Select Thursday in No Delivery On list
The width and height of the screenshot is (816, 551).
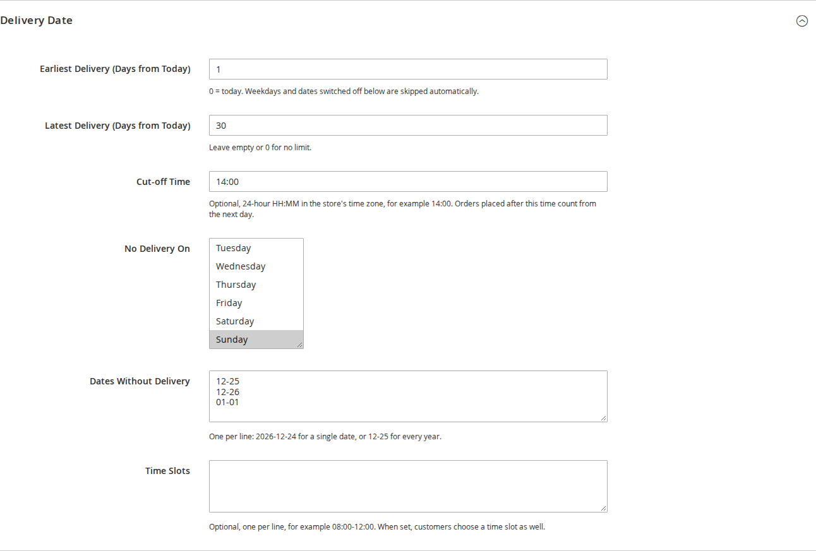click(x=256, y=285)
